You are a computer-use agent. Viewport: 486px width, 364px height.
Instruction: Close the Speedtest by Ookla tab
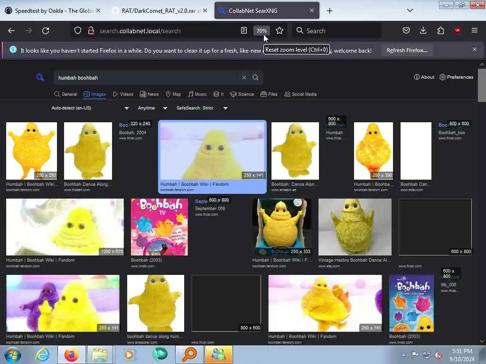point(98,11)
